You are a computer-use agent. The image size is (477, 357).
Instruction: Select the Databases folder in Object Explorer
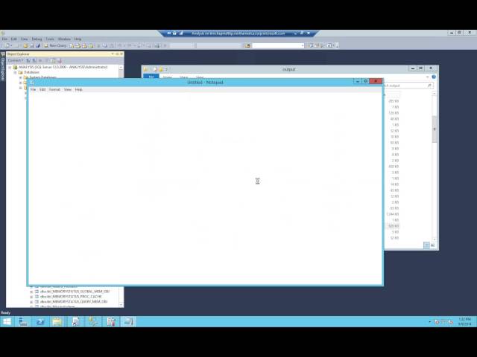pos(31,72)
